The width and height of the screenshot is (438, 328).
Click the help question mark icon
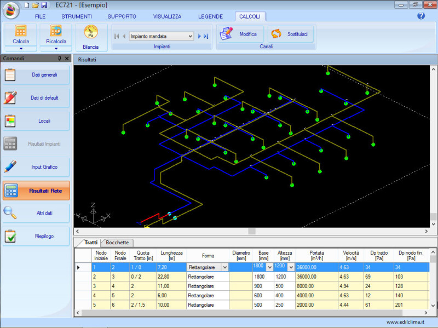421,16
